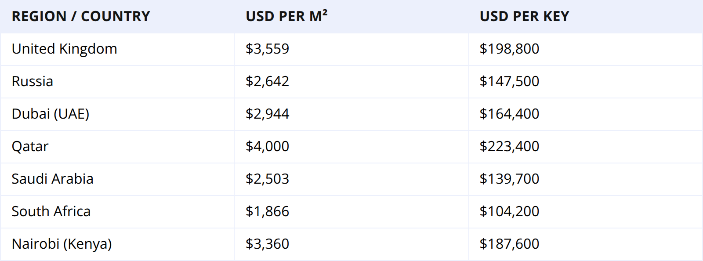Select the $1,866 South Africa value
703x261 pixels.
pos(267,211)
